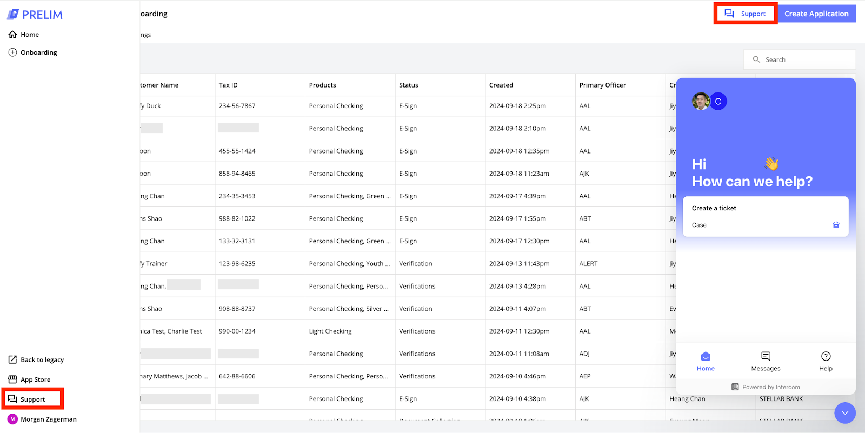Open the Home sidebar item
The height and width of the screenshot is (433, 865).
point(24,35)
